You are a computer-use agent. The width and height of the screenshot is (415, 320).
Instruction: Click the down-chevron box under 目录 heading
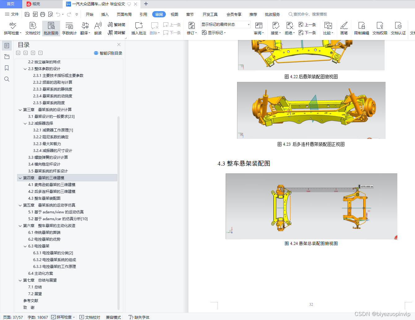click(x=18, y=53)
